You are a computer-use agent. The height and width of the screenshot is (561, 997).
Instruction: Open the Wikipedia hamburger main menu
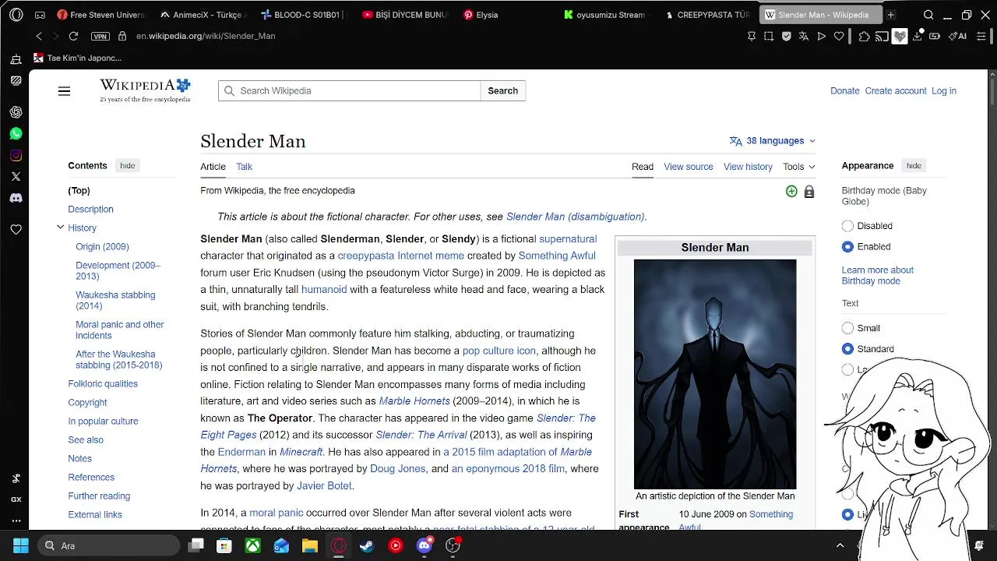pyautogui.click(x=64, y=91)
